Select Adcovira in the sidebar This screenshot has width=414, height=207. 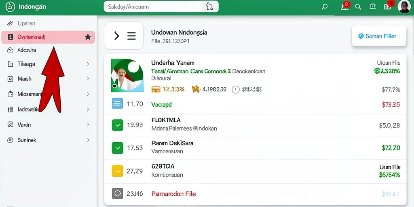point(27,50)
